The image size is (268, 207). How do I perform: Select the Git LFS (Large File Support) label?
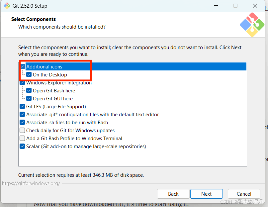(56, 106)
